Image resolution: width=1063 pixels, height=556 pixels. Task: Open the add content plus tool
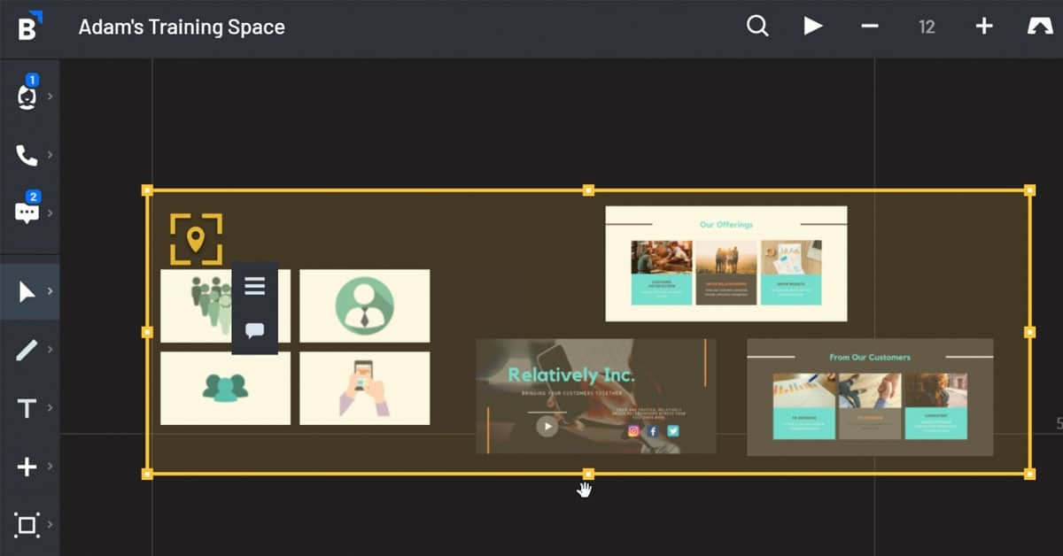pyautogui.click(x=27, y=467)
